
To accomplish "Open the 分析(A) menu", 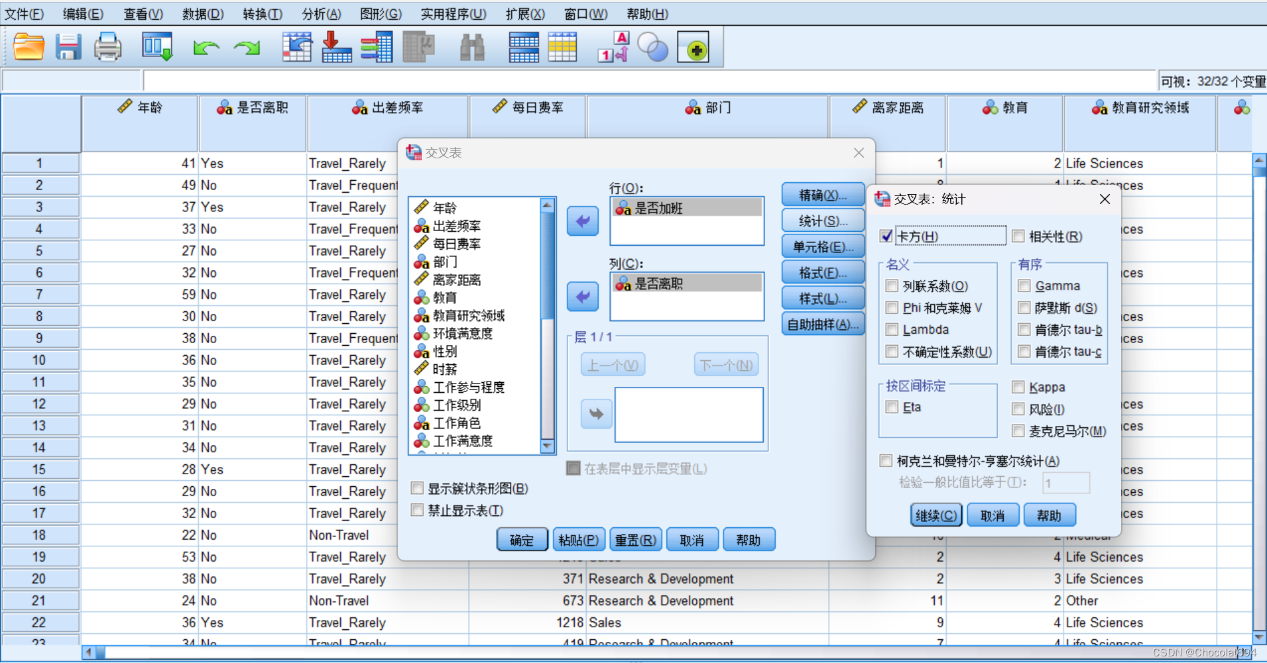I will click(x=321, y=13).
